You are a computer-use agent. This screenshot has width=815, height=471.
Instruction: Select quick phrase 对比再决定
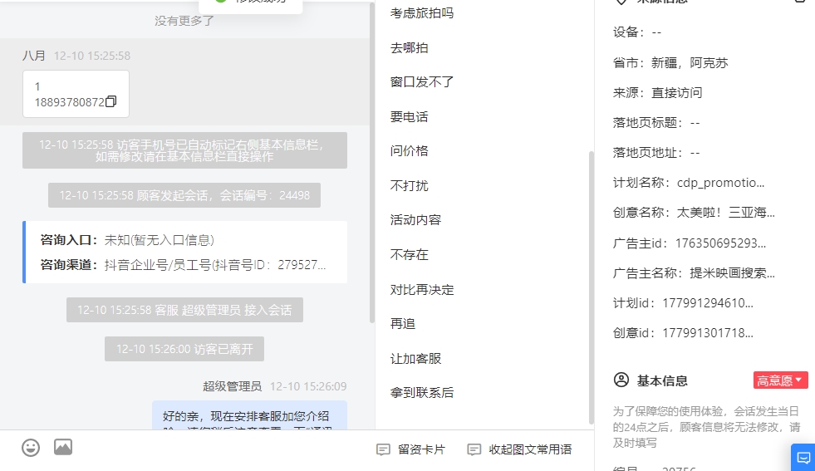coord(422,290)
